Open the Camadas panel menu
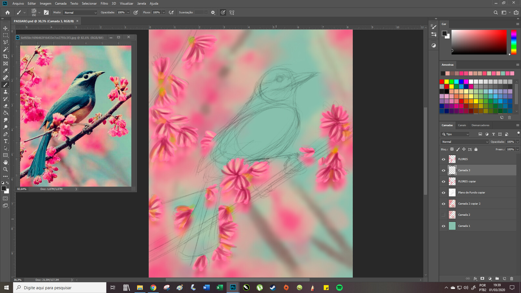The image size is (521, 293). (x=517, y=125)
